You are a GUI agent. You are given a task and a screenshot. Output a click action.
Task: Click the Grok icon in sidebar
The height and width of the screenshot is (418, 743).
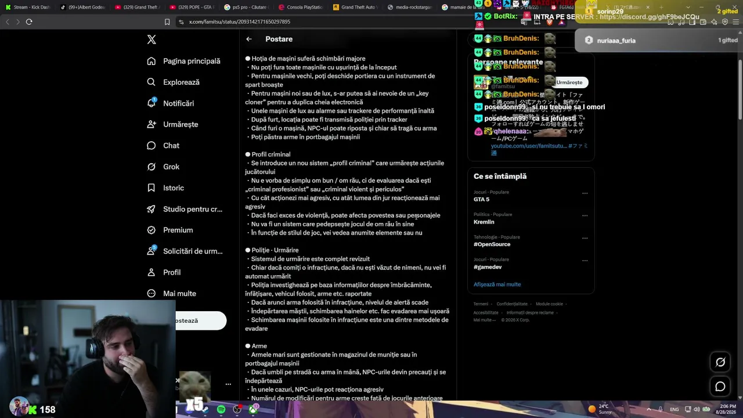152,167
